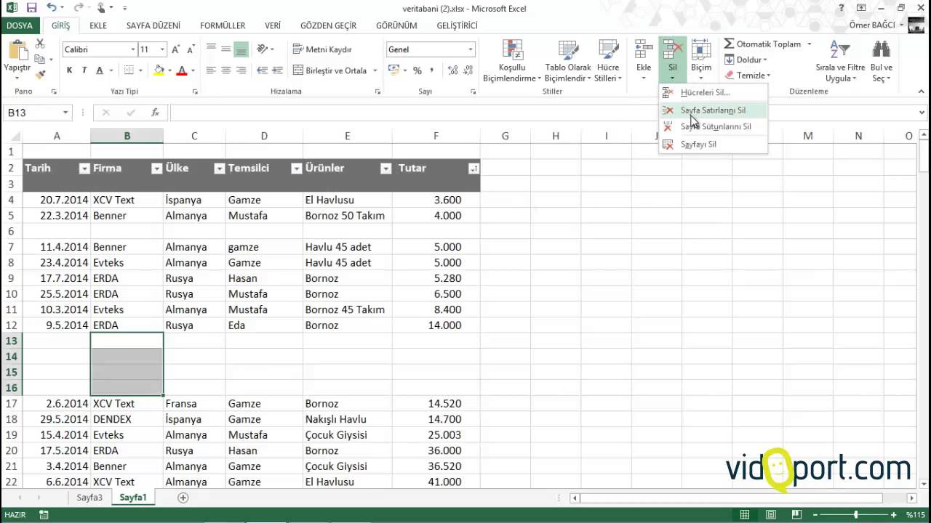
Task: Open the Temizle clear dropdown
Action: (x=747, y=76)
